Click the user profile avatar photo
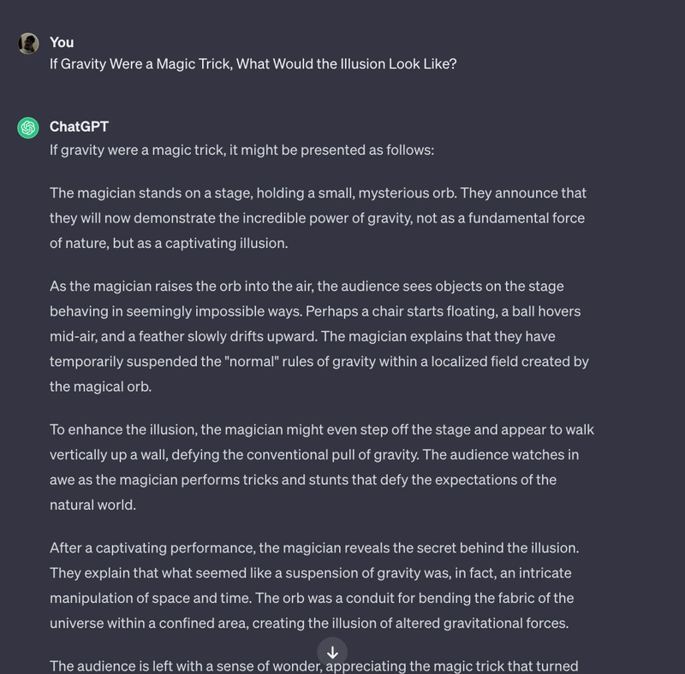685x674 pixels. 28,44
